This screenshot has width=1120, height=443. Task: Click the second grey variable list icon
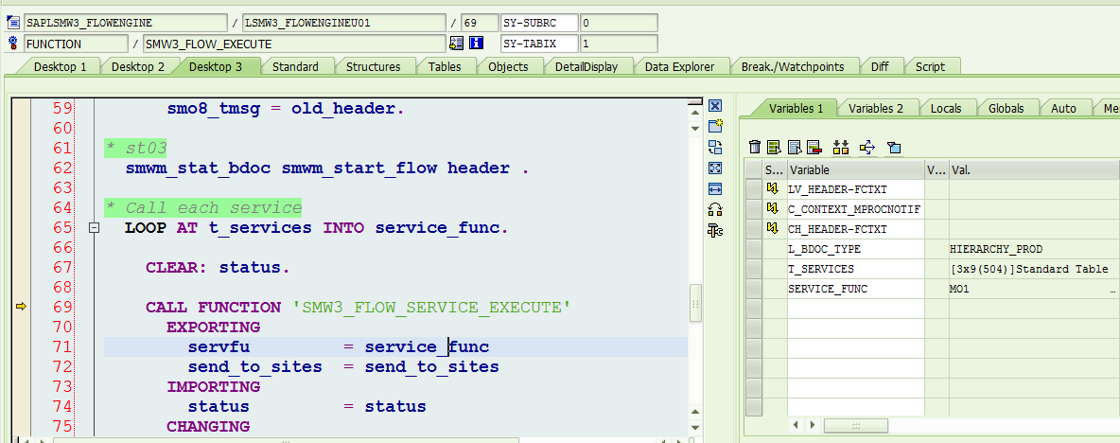794,147
